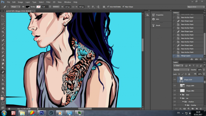Hide the Shape 2154 layer
Screen dimensions: 206x116
174,79
